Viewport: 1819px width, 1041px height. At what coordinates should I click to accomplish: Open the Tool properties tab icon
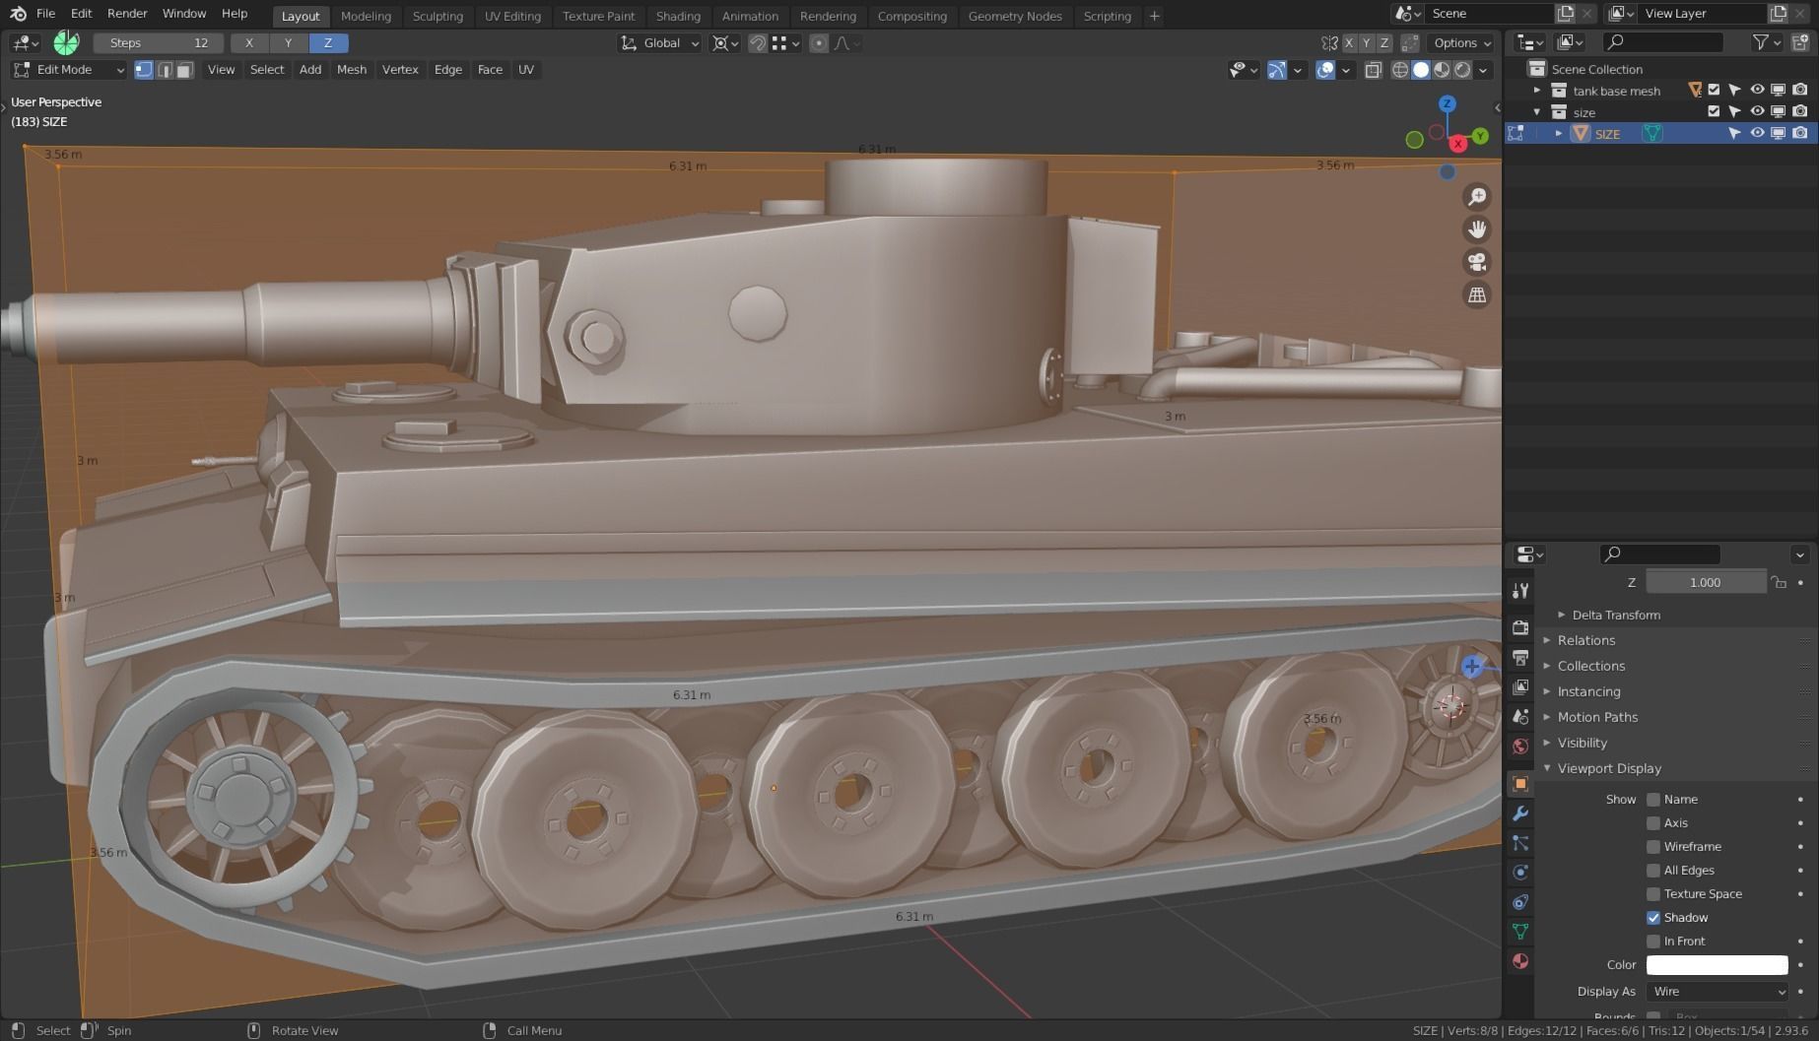point(1520,590)
